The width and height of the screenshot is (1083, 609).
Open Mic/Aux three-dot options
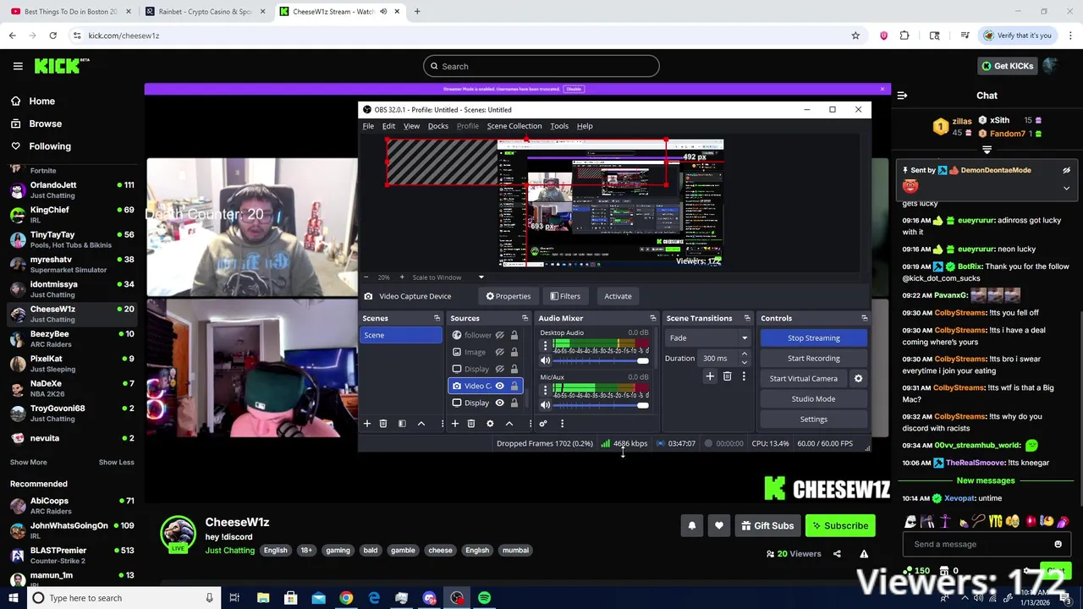[546, 389]
